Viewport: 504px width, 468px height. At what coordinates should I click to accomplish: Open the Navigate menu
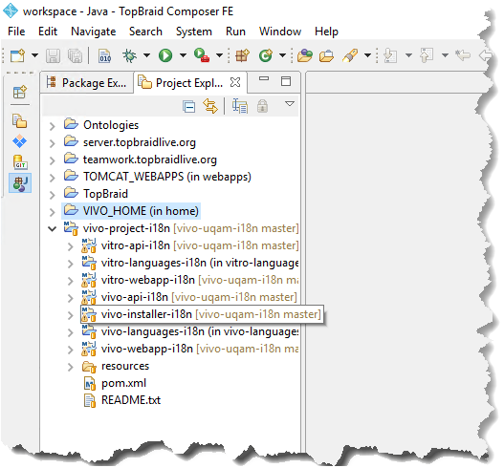pyautogui.click(x=93, y=32)
